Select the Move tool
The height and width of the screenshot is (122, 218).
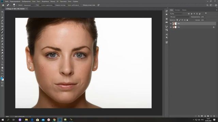click(x=2, y=12)
